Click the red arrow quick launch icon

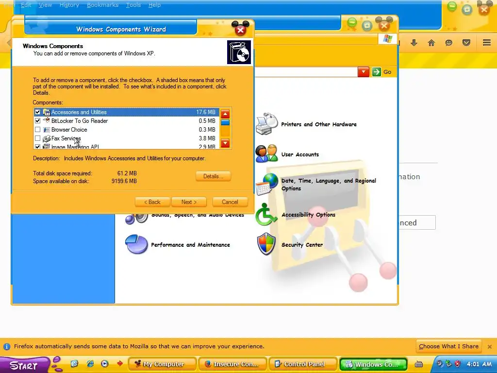click(119, 364)
